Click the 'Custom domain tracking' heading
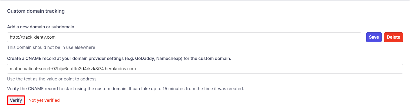The image size is (410, 112). point(36,11)
